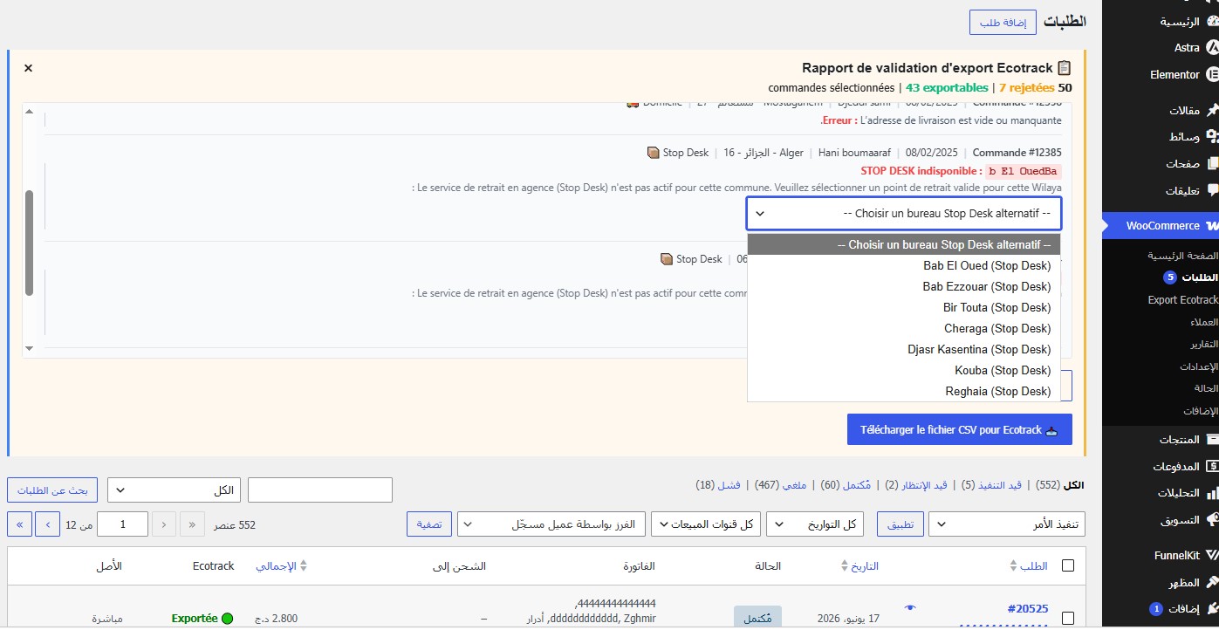Click the report scrollbar thumb
This screenshot has width=1219, height=630.
pos(29,243)
